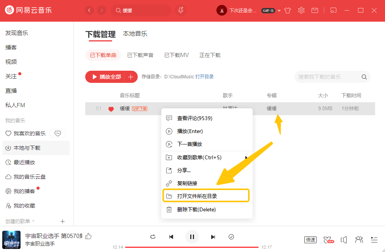This screenshot has height=252, width=385.
Task: Open the sound effect icon marked NEW
Action: 328,239
